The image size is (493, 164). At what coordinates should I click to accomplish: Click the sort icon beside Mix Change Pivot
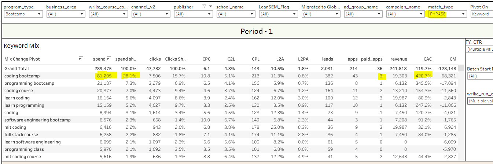pos(81,58)
